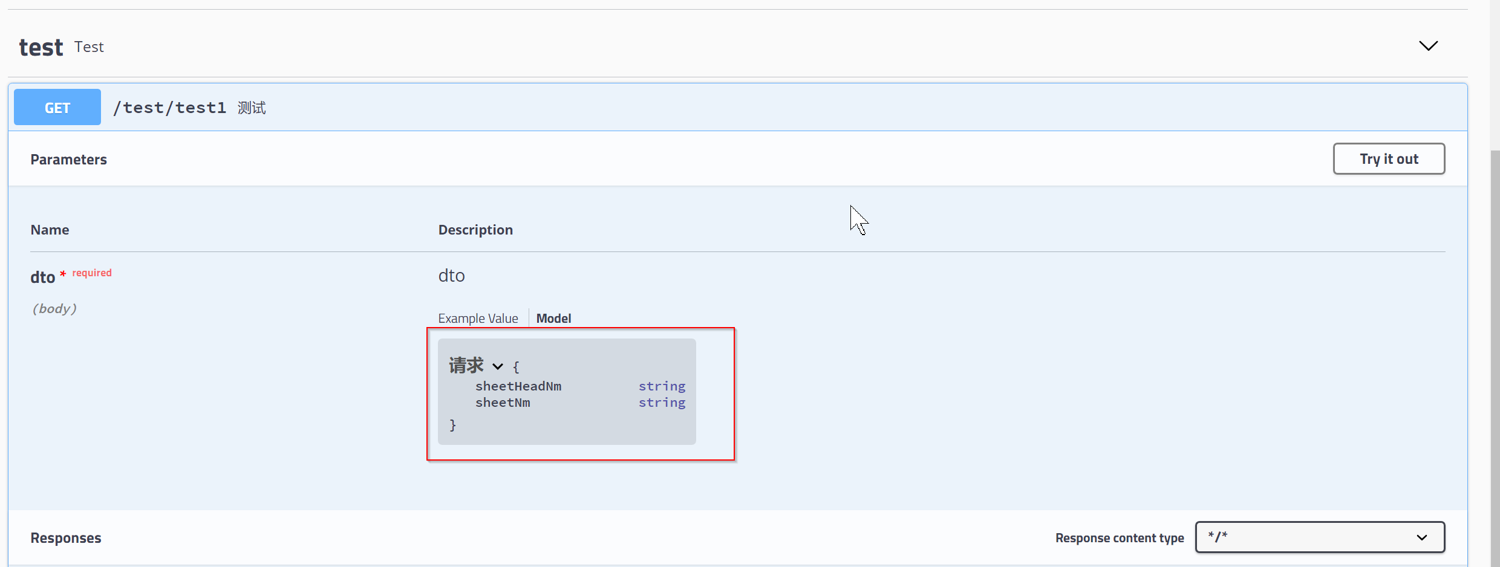The image size is (1500, 567).
Task: Click the Description column header
Action: pyautogui.click(x=475, y=230)
